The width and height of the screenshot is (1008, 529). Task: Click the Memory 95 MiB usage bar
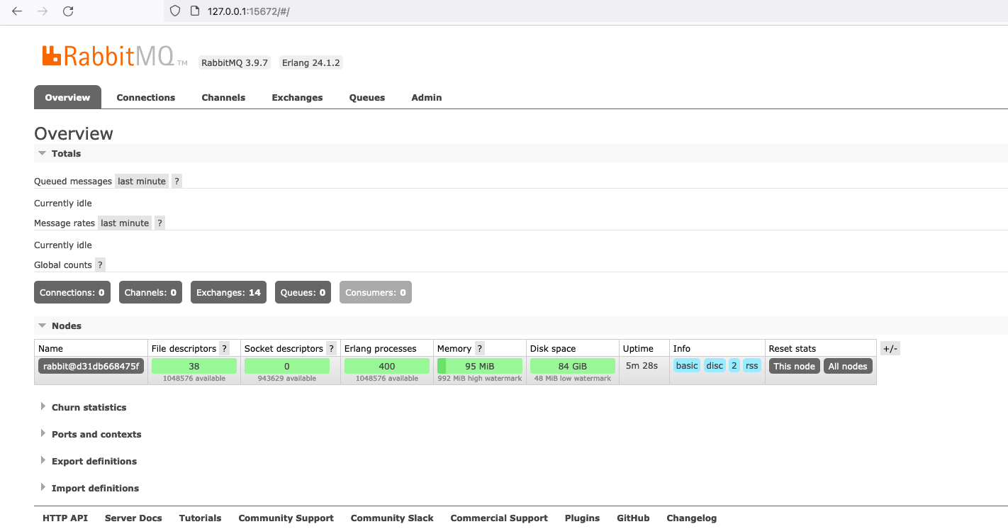[x=480, y=366]
